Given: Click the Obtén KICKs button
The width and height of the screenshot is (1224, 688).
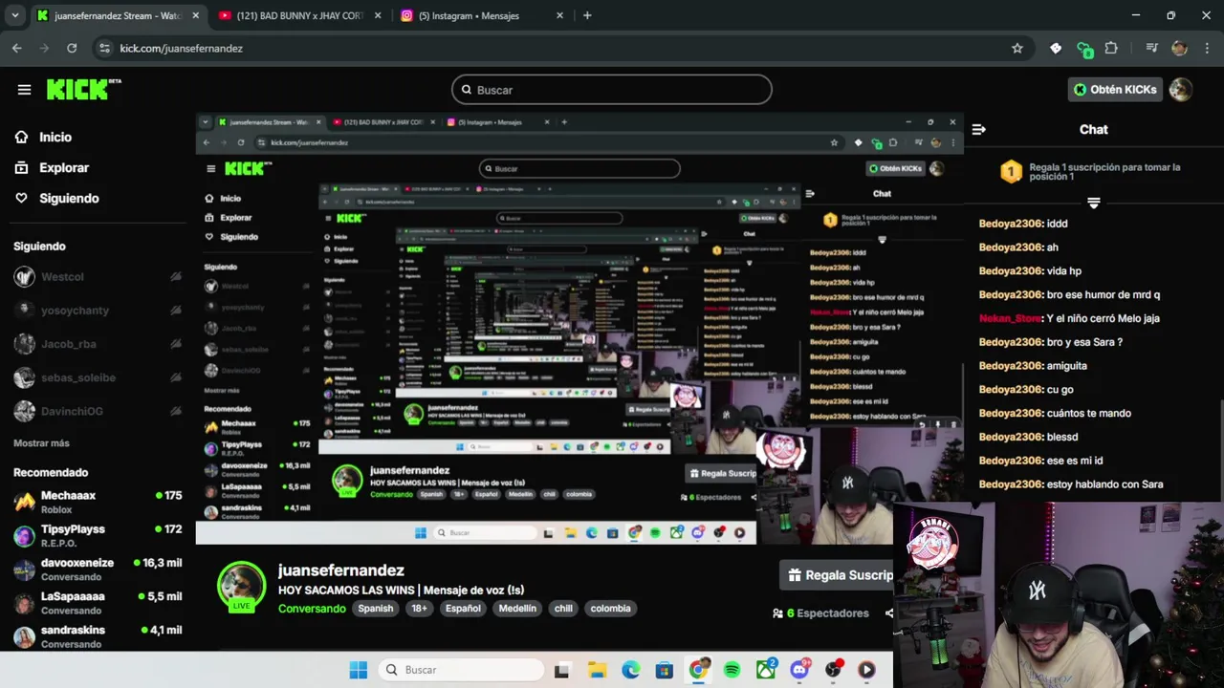Looking at the screenshot, I should (1115, 89).
